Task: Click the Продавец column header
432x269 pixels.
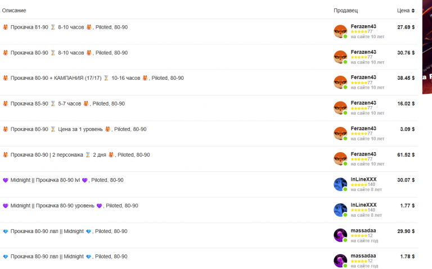Action: (345, 11)
